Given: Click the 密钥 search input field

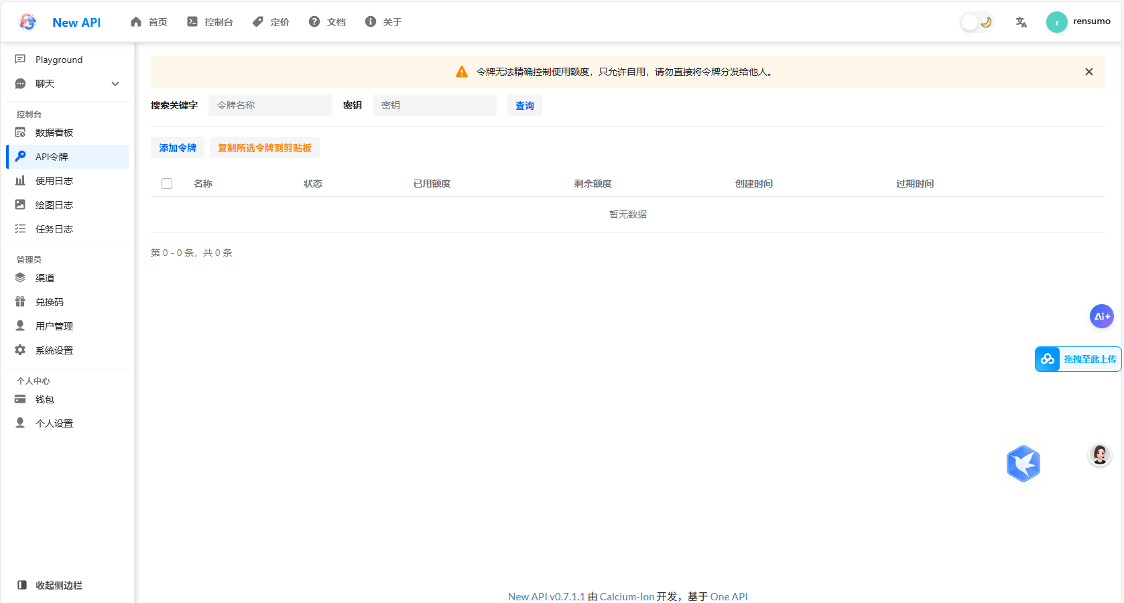Looking at the screenshot, I should click(434, 105).
